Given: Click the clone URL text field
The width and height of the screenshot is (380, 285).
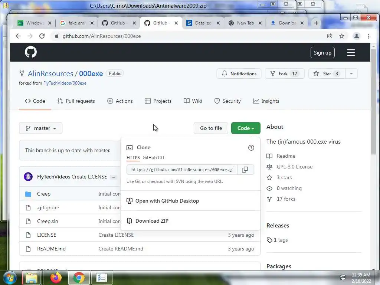Looking at the screenshot, I should (182, 170).
